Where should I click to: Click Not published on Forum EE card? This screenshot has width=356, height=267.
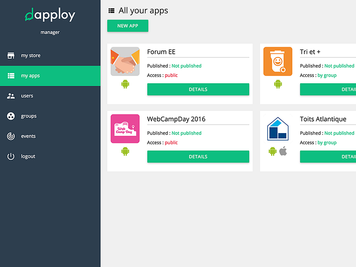pos(186,66)
